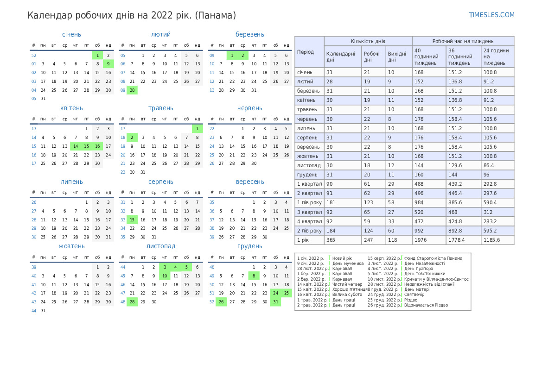Select the '1 рік' row label
Viewport: 542px width, 383px height.
coord(303,240)
